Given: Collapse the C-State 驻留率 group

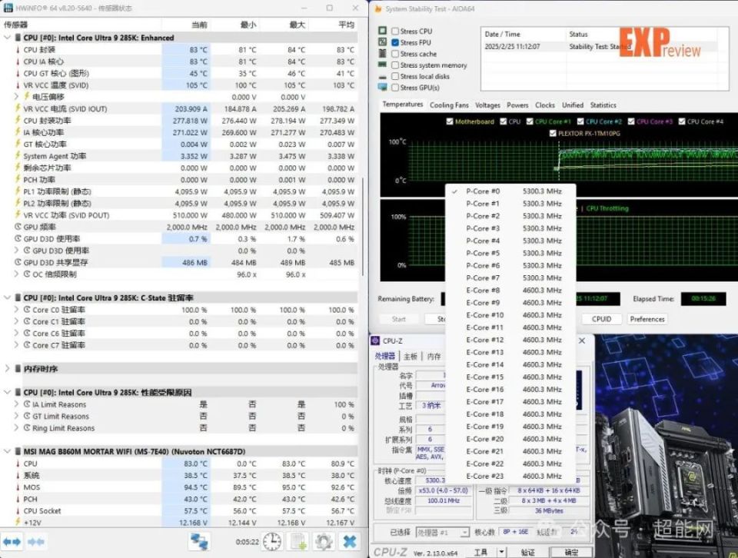Looking at the screenshot, I should click(x=7, y=297).
